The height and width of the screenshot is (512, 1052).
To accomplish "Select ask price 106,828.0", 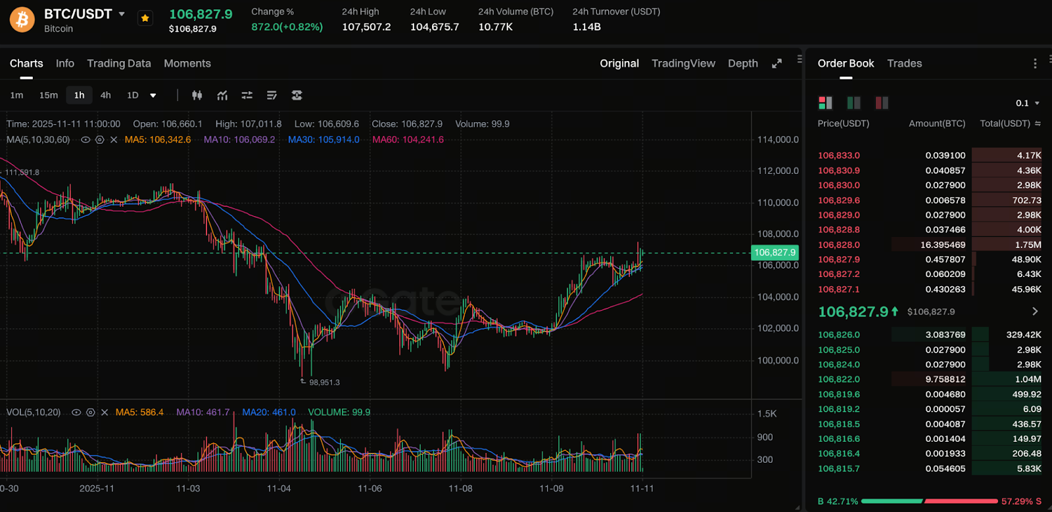I will (839, 245).
